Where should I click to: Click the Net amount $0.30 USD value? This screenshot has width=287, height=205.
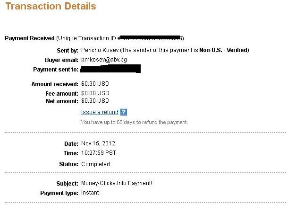[x=95, y=101]
